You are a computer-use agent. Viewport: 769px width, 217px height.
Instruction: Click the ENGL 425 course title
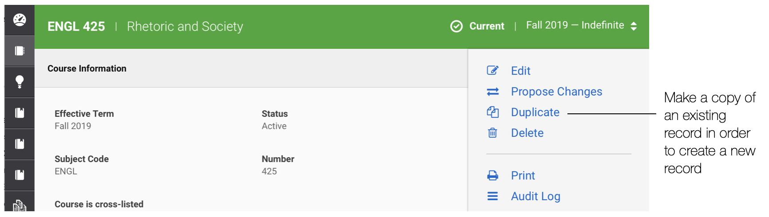pyautogui.click(x=76, y=27)
